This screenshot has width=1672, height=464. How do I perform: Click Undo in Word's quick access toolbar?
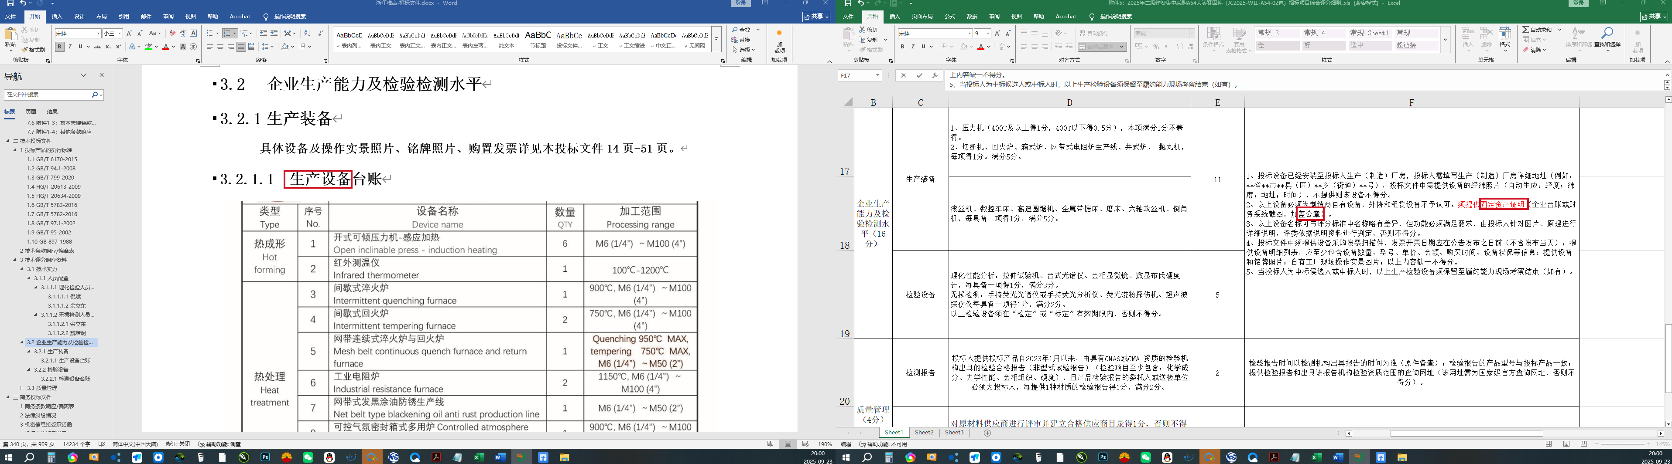(23, 3)
